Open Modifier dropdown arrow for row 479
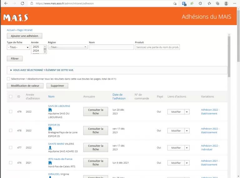This screenshot has height=178, width=240. [187, 112]
